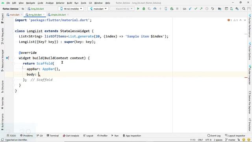Open the Xiaomi Mi A2 target dropdown
The image size is (252, 142).
click(122, 9)
